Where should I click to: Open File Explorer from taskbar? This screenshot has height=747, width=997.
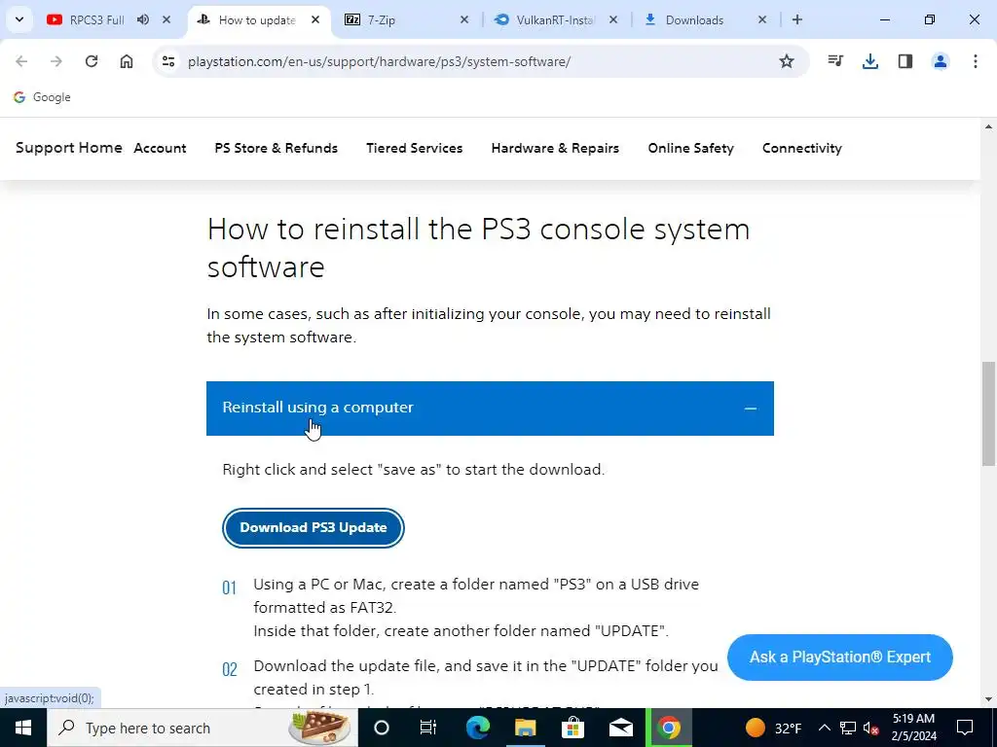pos(525,728)
